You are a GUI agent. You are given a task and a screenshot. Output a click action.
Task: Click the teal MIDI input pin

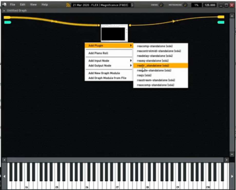click(7, 22)
